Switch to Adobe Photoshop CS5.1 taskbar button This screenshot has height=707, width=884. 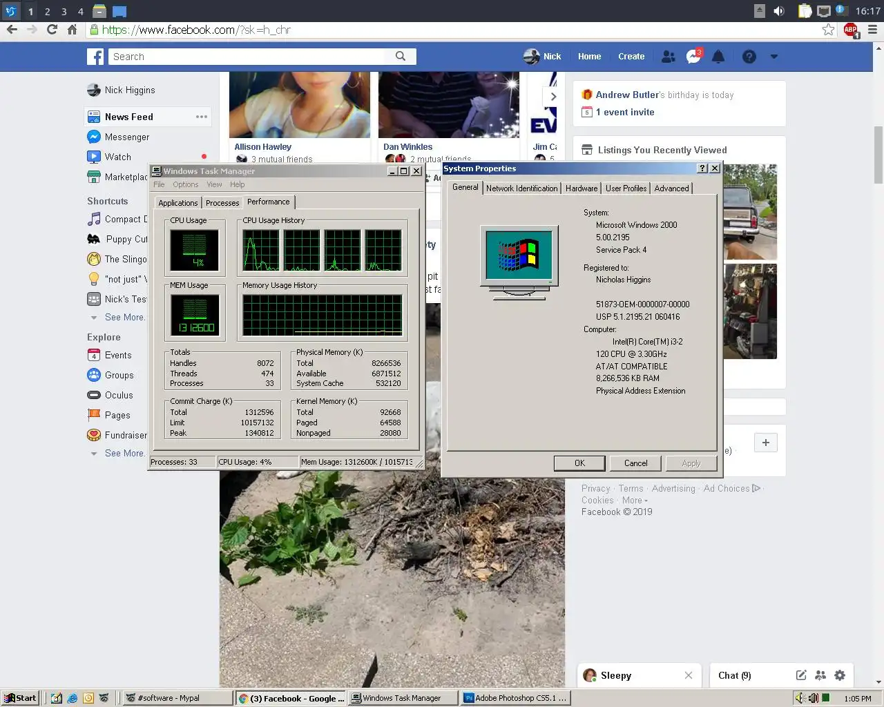point(515,698)
